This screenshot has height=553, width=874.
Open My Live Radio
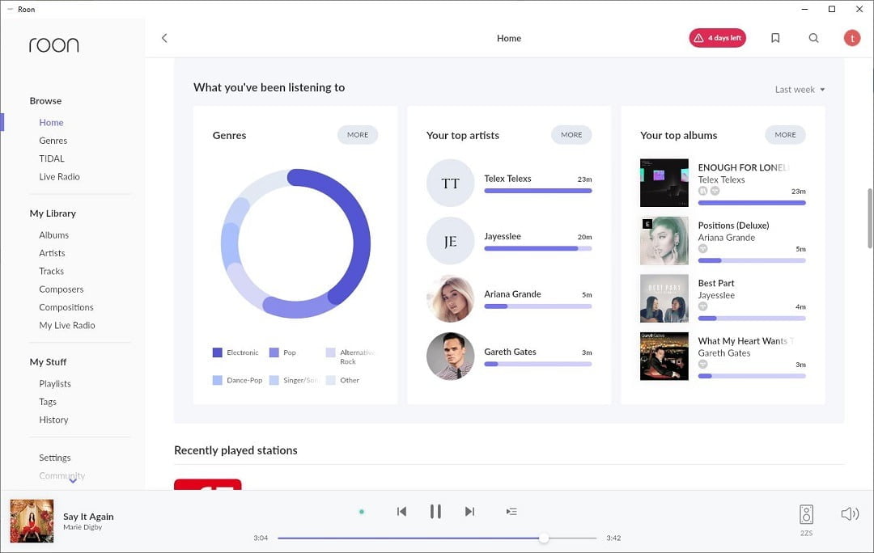click(67, 325)
